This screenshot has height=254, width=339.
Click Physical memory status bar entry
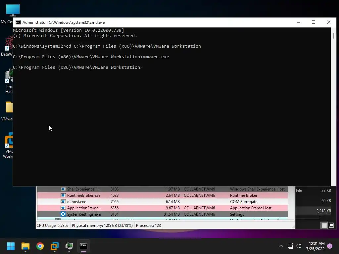pyautogui.click(x=102, y=226)
